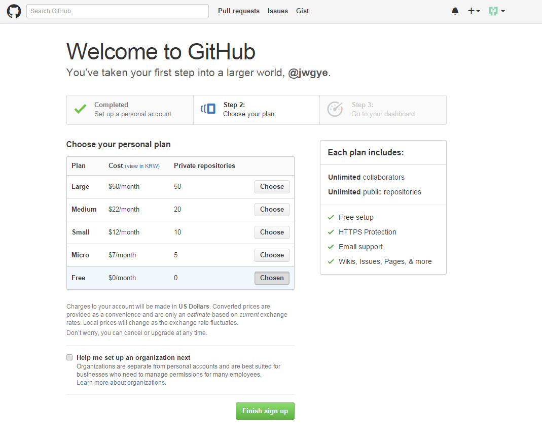Choose the Large $50/month plan

coord(272,186)
